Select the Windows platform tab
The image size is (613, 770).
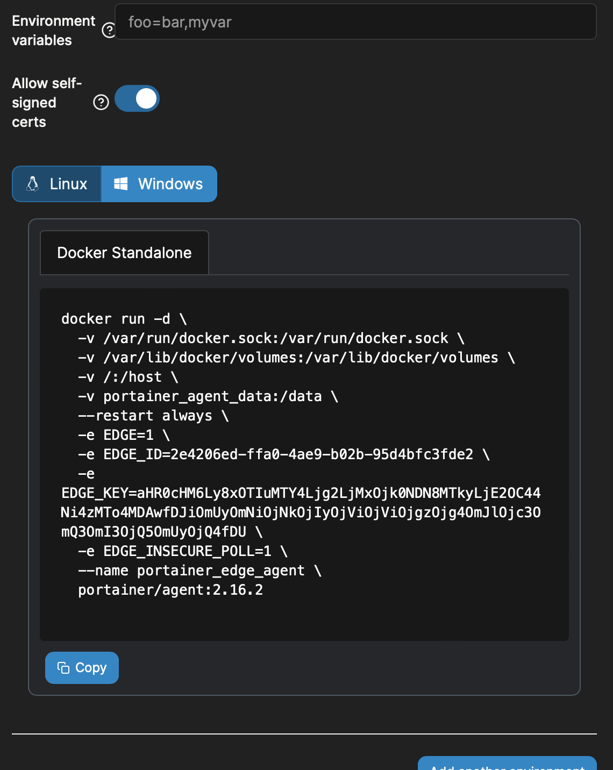tap(159, 184)
